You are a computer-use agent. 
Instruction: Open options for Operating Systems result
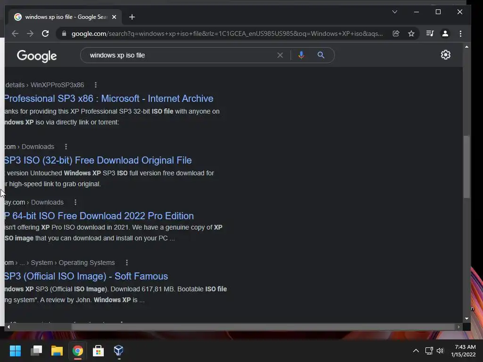tap(127, 263)
